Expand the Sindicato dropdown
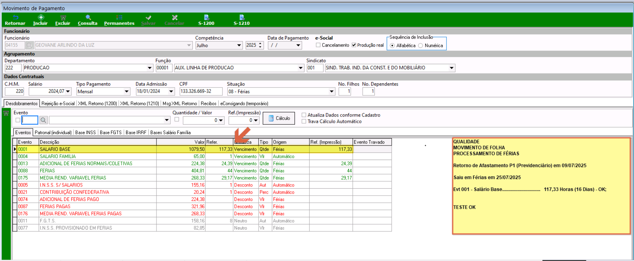634x261 pixels. 452,68
